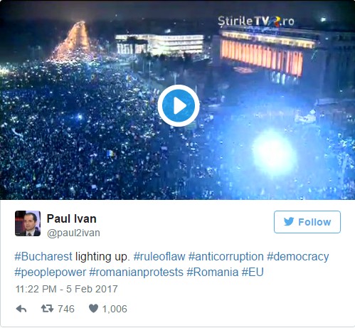Image resolution: width=355 pixels, height=328 pixels.
Task: Open the #peoplepower hashtag
Action: tap(51, 273)
